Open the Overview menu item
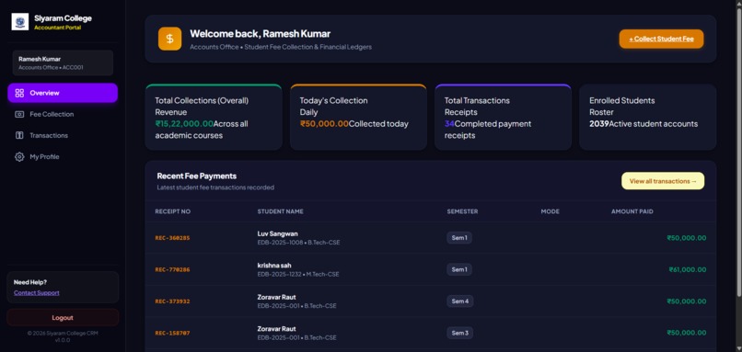 pos(63,93)
